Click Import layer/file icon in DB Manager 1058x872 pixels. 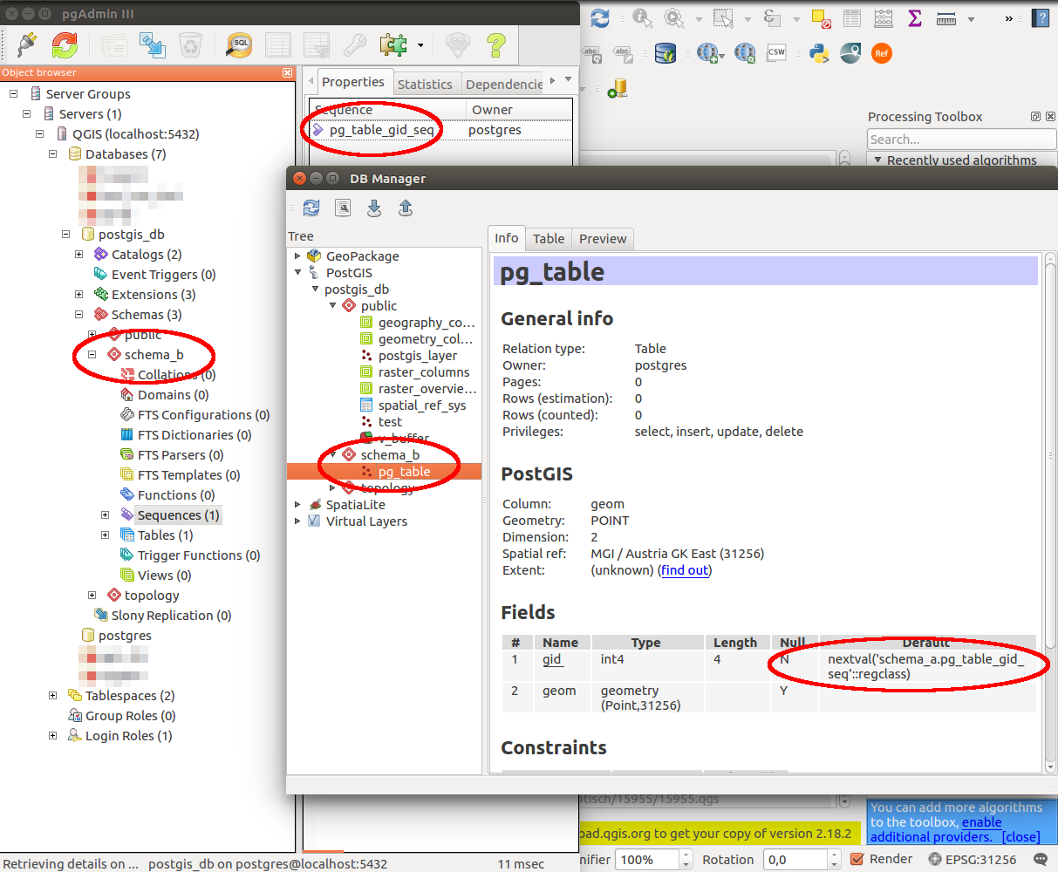click(x=374, y=208)
